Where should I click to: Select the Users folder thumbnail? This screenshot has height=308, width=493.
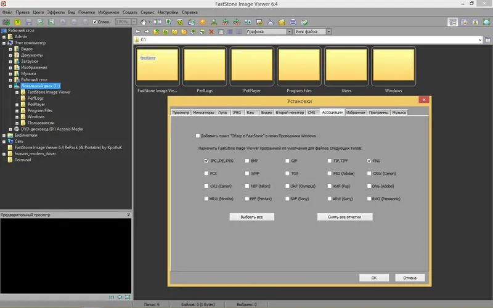pyautogui.click(x=346, y=67)
